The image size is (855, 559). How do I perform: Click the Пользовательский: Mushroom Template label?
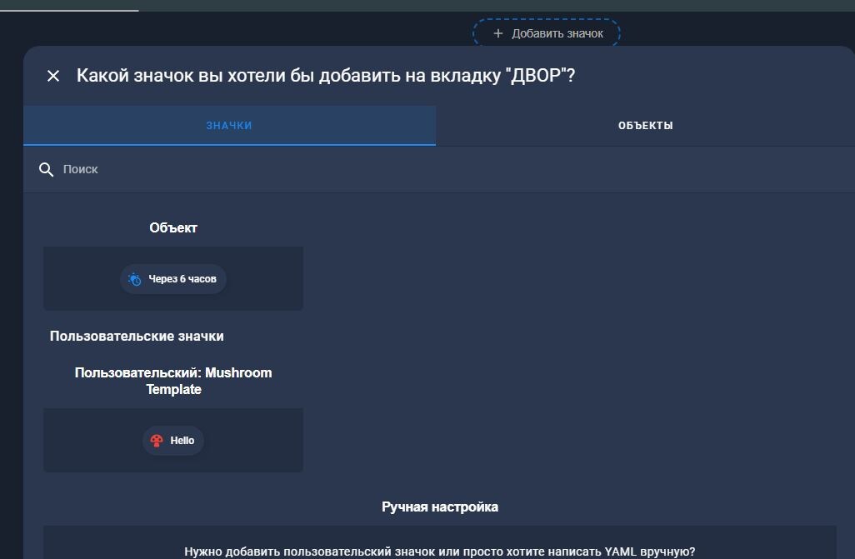coord(173,381)
